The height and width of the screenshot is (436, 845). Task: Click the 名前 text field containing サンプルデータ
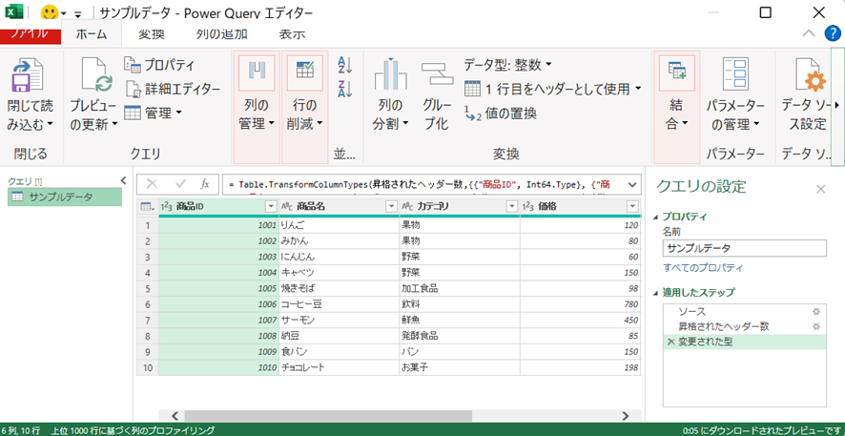pos(744,248)
